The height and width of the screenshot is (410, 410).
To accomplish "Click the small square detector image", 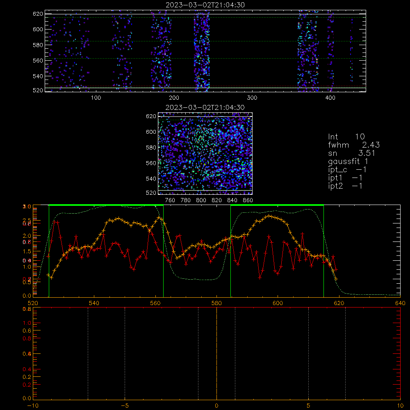I will point(205,153).
